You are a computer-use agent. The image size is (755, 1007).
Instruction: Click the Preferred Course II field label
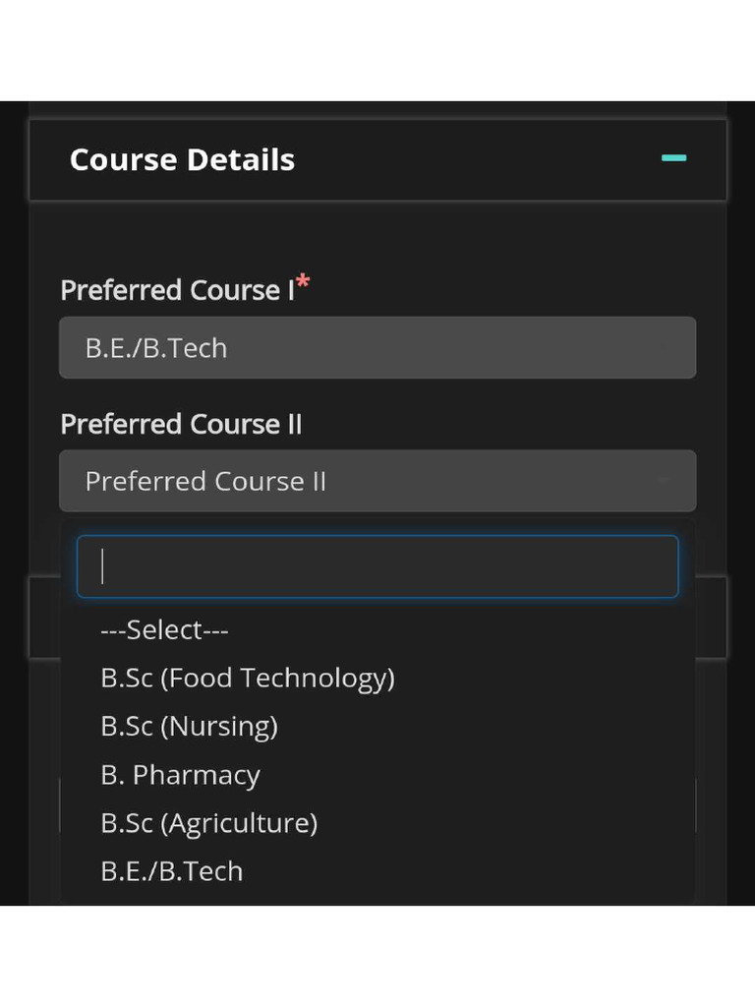tap(181, 425)
